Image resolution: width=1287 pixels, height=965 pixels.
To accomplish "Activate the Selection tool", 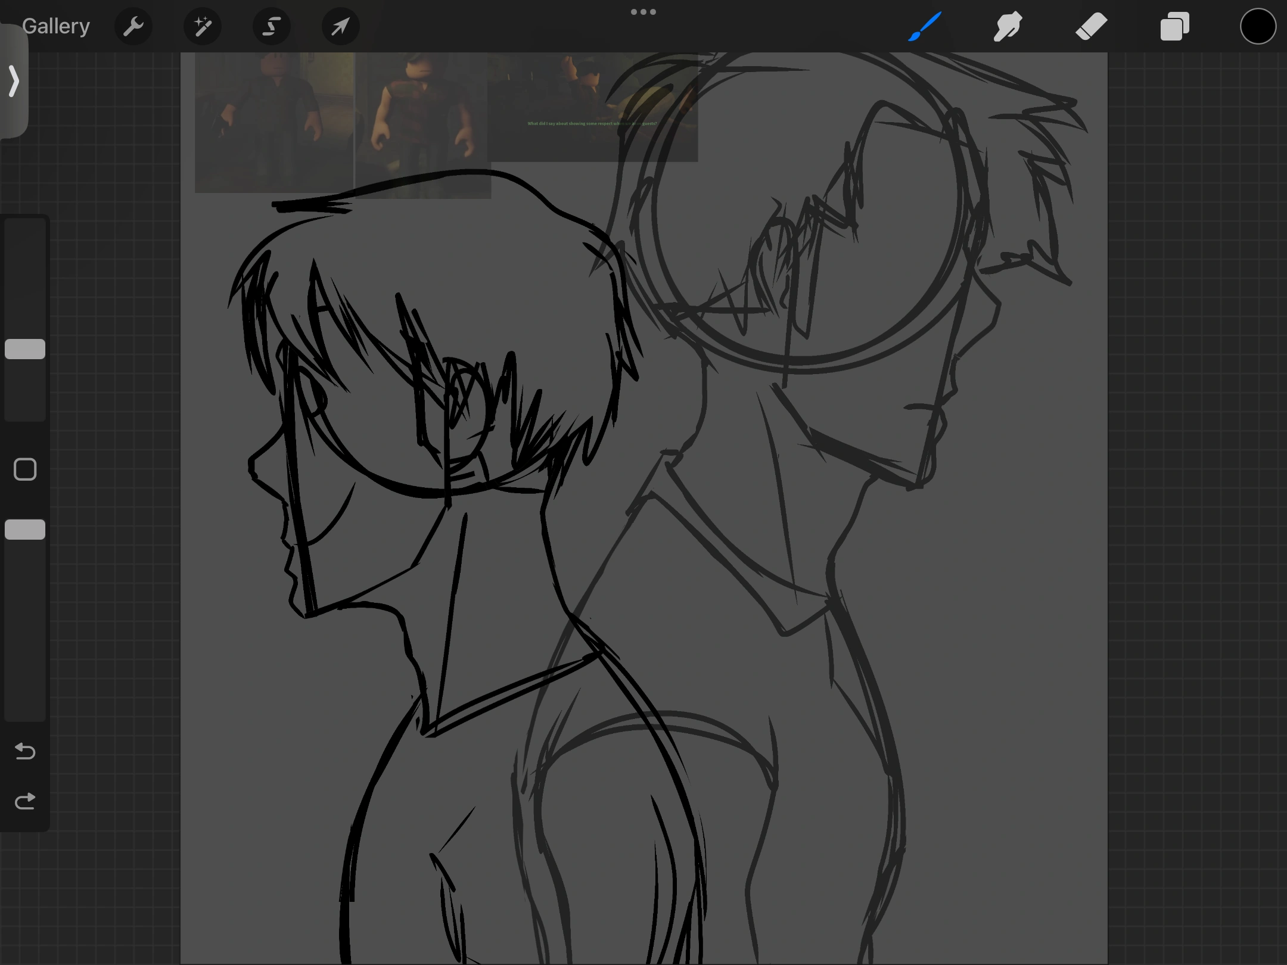I will [272, 26].
